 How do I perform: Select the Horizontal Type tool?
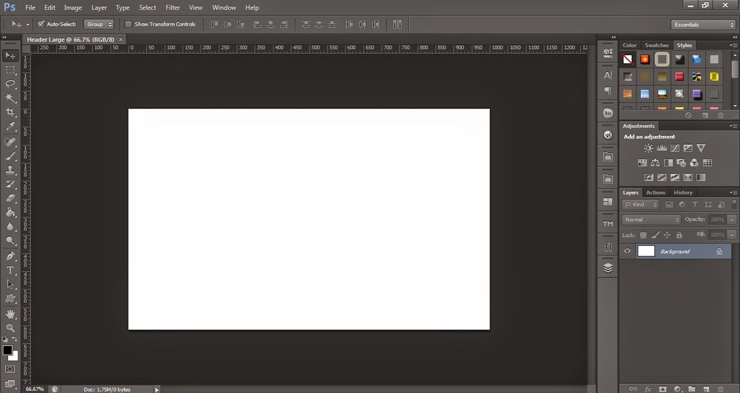10,271
